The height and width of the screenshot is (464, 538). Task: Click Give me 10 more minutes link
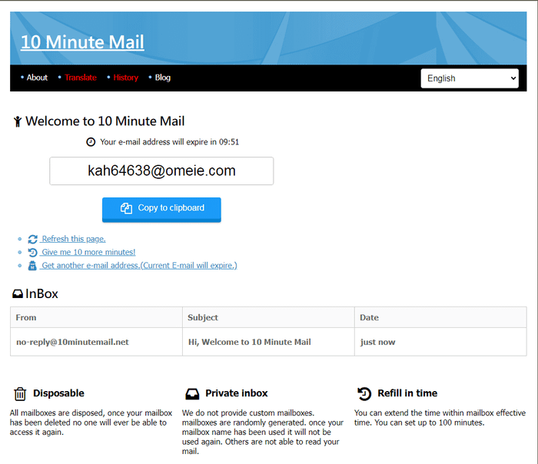88,252
